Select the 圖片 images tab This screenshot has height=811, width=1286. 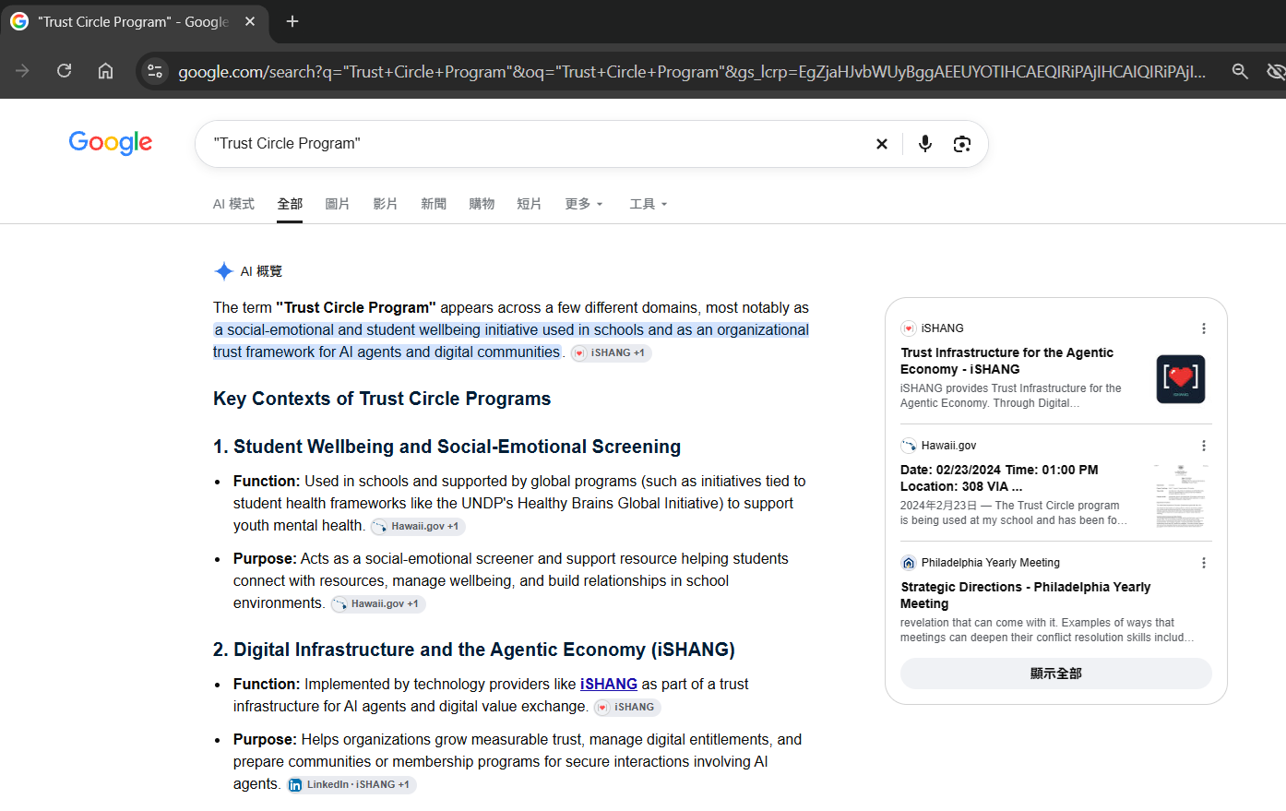pyautogui.click(x=338, y=204)
